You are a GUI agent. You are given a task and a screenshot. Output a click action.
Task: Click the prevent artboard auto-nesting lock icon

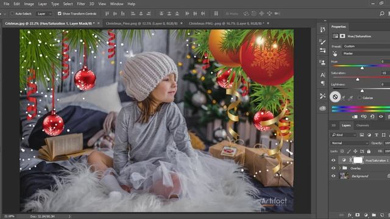pos(362,151)
